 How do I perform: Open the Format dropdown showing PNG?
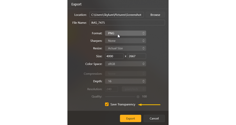pos(126,33)
